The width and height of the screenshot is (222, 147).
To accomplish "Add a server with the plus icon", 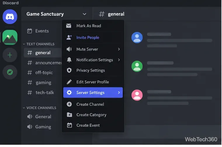I will point(10,55).
